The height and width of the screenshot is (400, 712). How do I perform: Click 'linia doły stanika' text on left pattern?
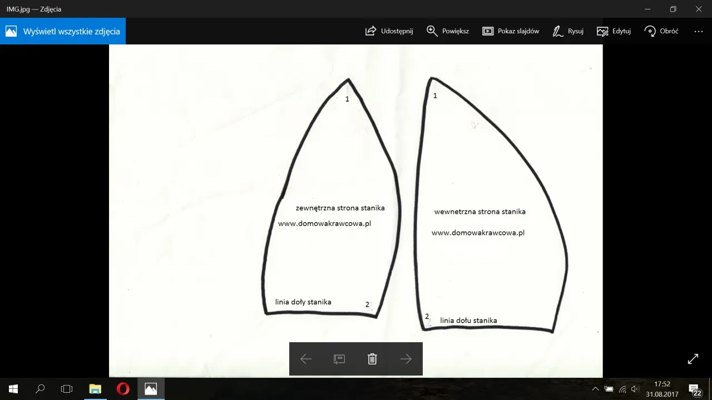point(303,302)
